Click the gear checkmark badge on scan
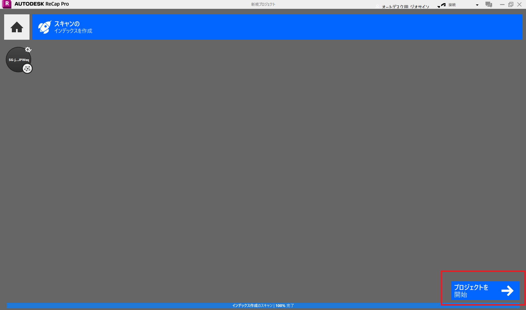 [x=28, y=50]
